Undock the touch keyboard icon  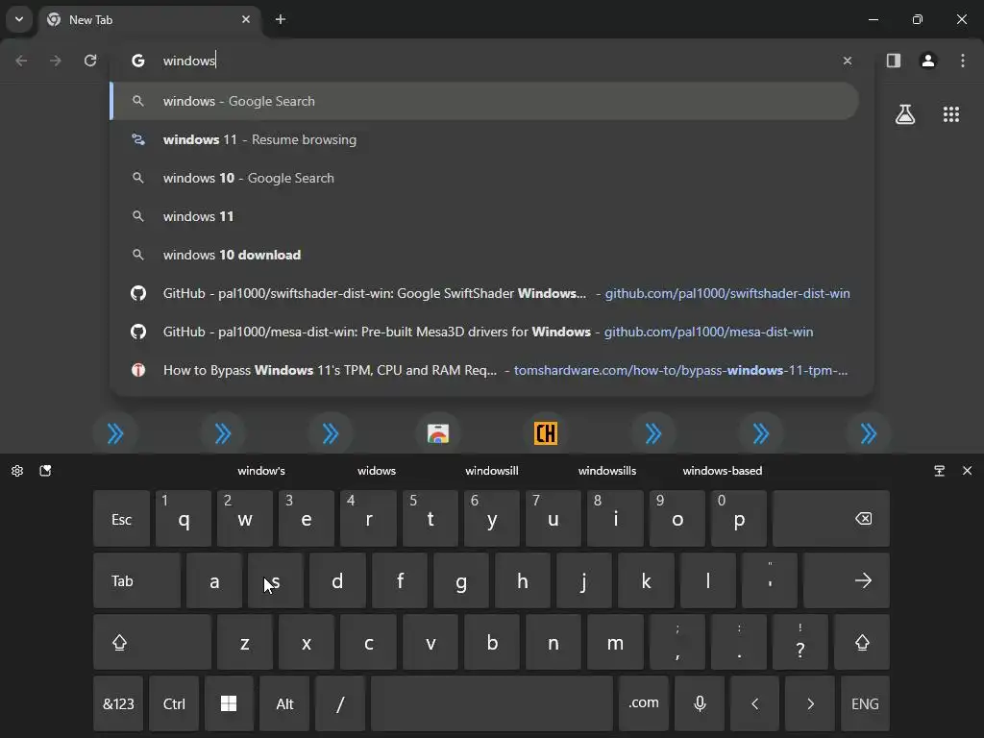coord(940,471)
